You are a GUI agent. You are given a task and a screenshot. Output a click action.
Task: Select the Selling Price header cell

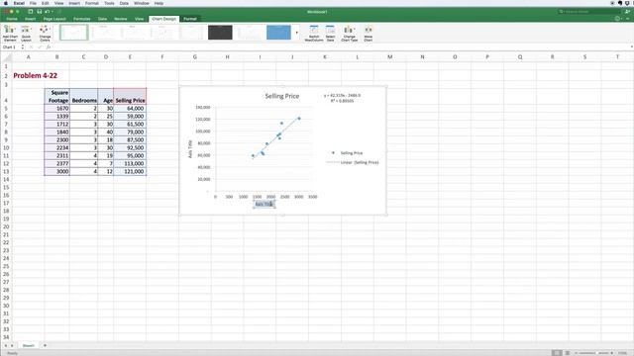pyautogui.click(x=130, y=97)
